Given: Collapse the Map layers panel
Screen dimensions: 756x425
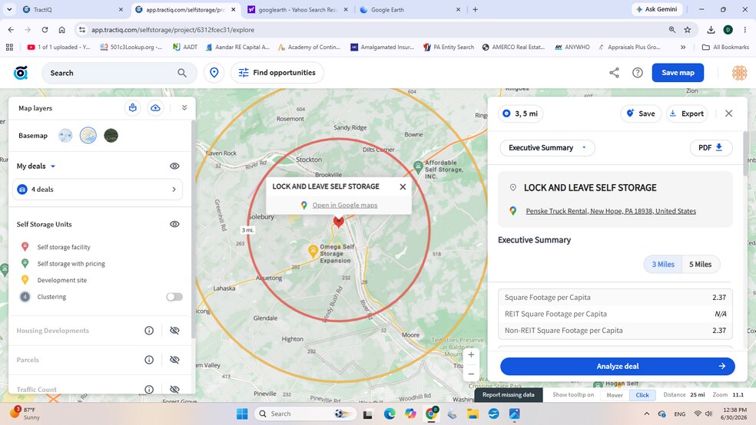Looking at the screenshot, I should click(184, 108).
